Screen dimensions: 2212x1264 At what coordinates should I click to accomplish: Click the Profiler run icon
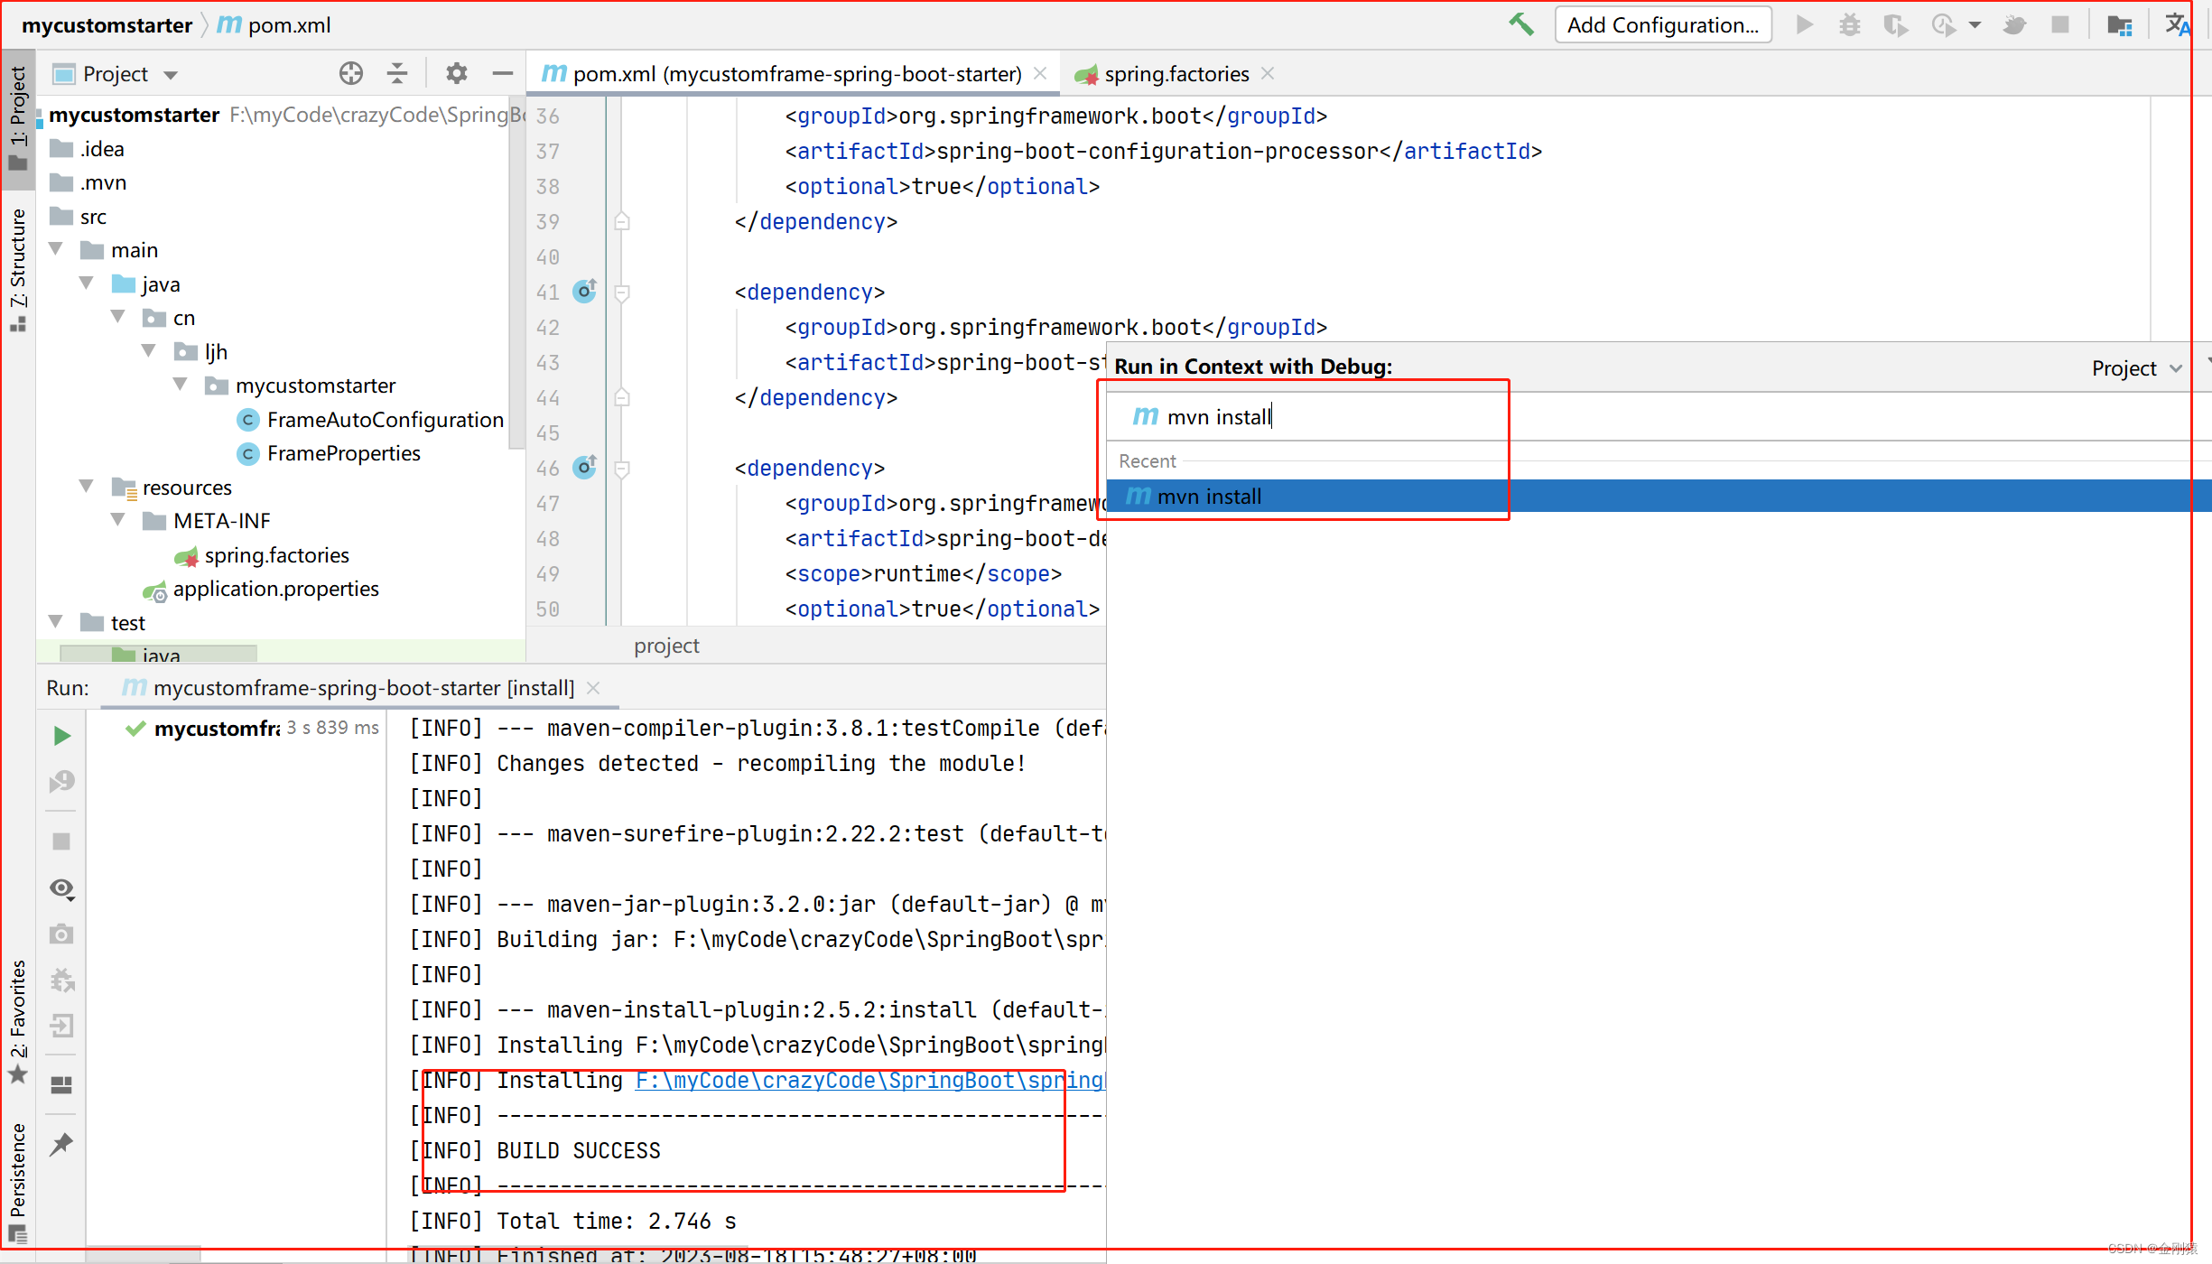pos(1943,24)
